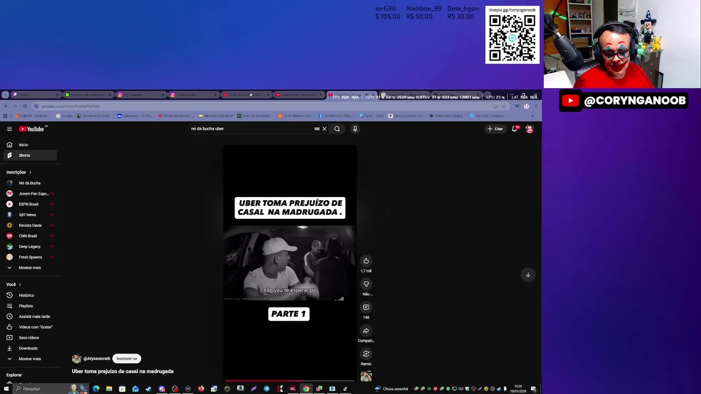Pause the short by clicking the video

click(x=290, y=263)
